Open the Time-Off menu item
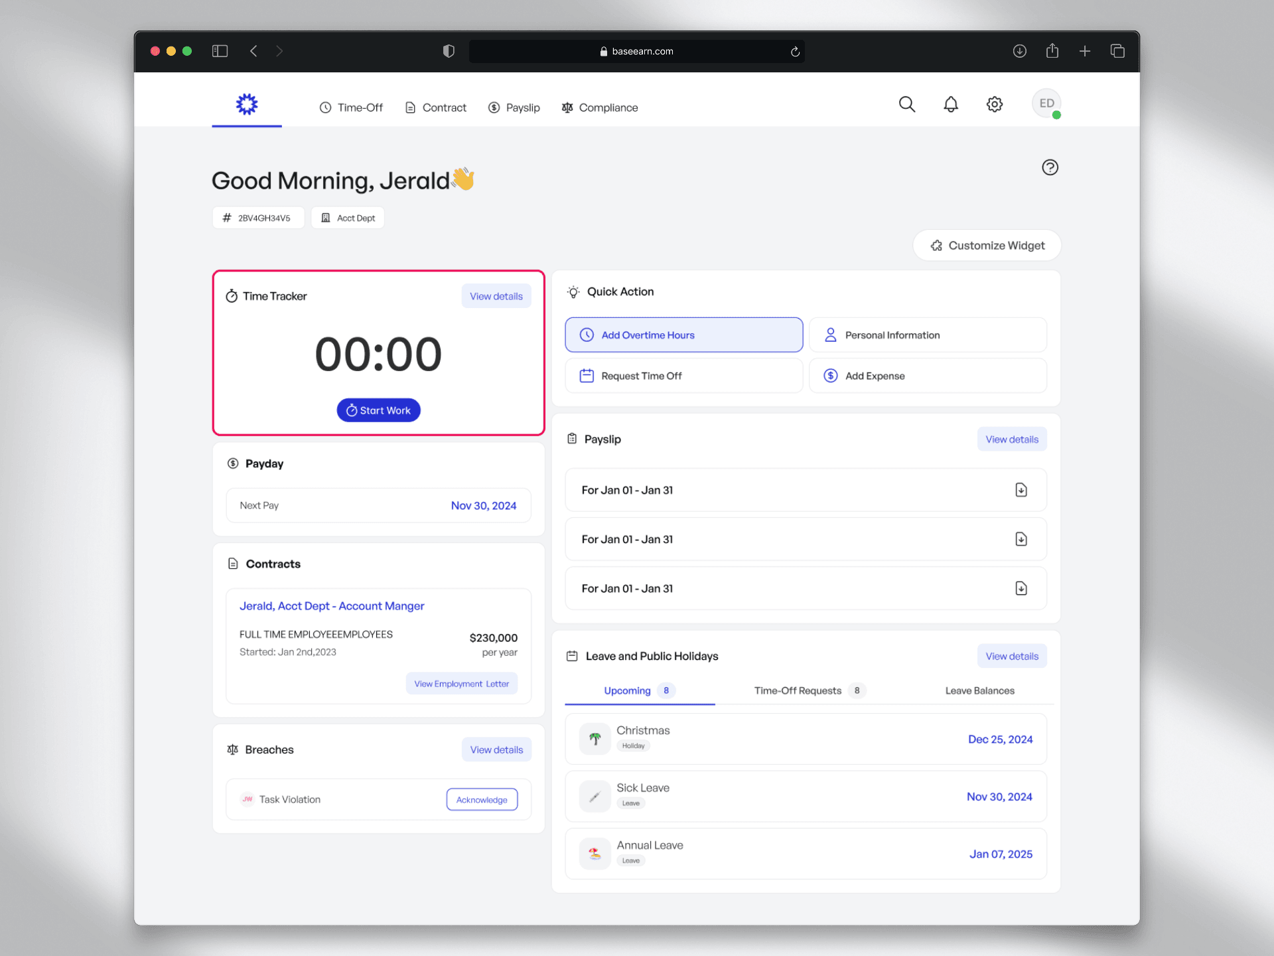The image size is (1274, 956). pos(351,108)
